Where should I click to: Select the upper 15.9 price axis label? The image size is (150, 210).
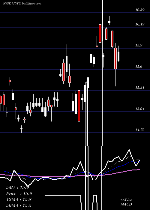(139, 45)
